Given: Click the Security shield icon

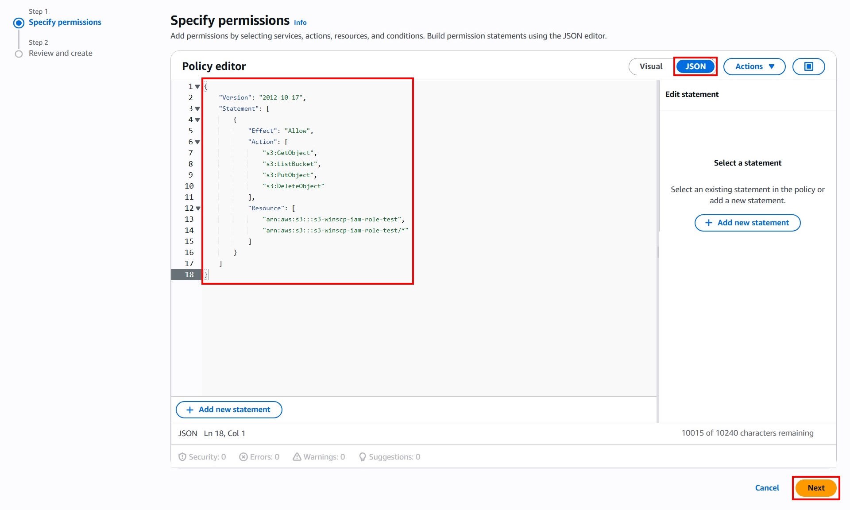Looking at the screenshot, I should pyautogui.click(x=182, y=457).
